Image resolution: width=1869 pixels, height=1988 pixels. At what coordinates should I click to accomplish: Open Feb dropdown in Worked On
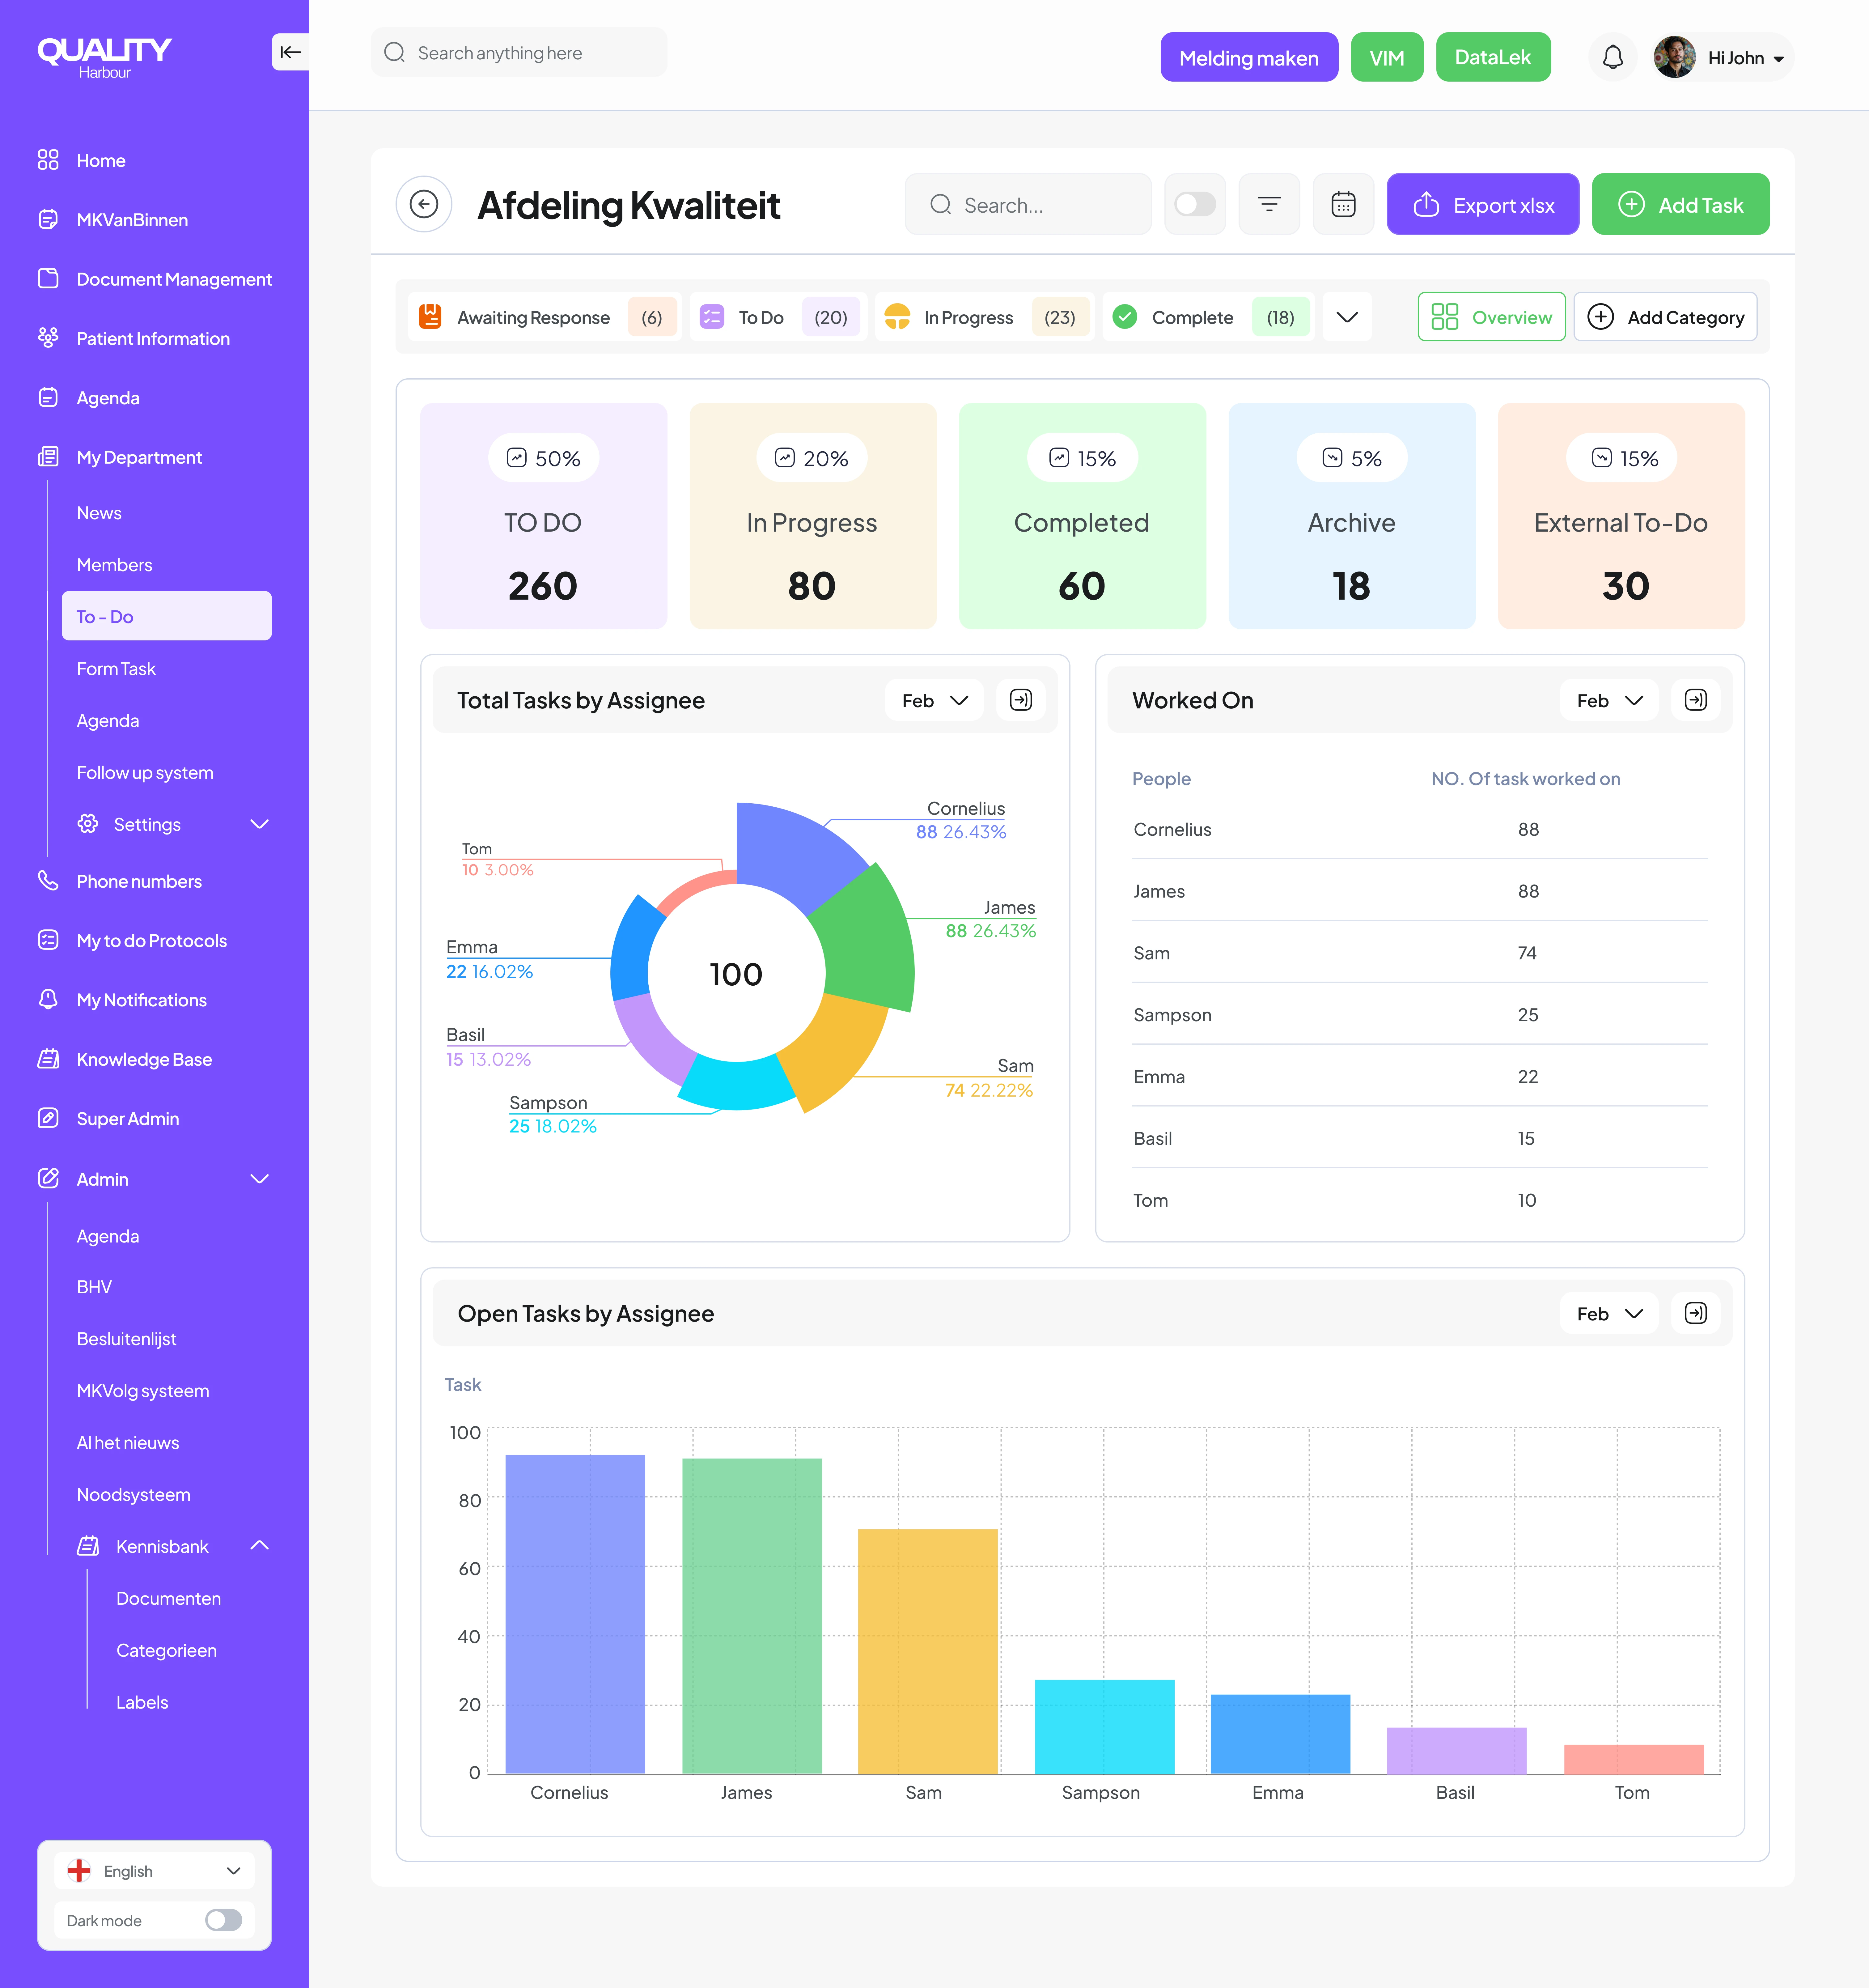1609,700
